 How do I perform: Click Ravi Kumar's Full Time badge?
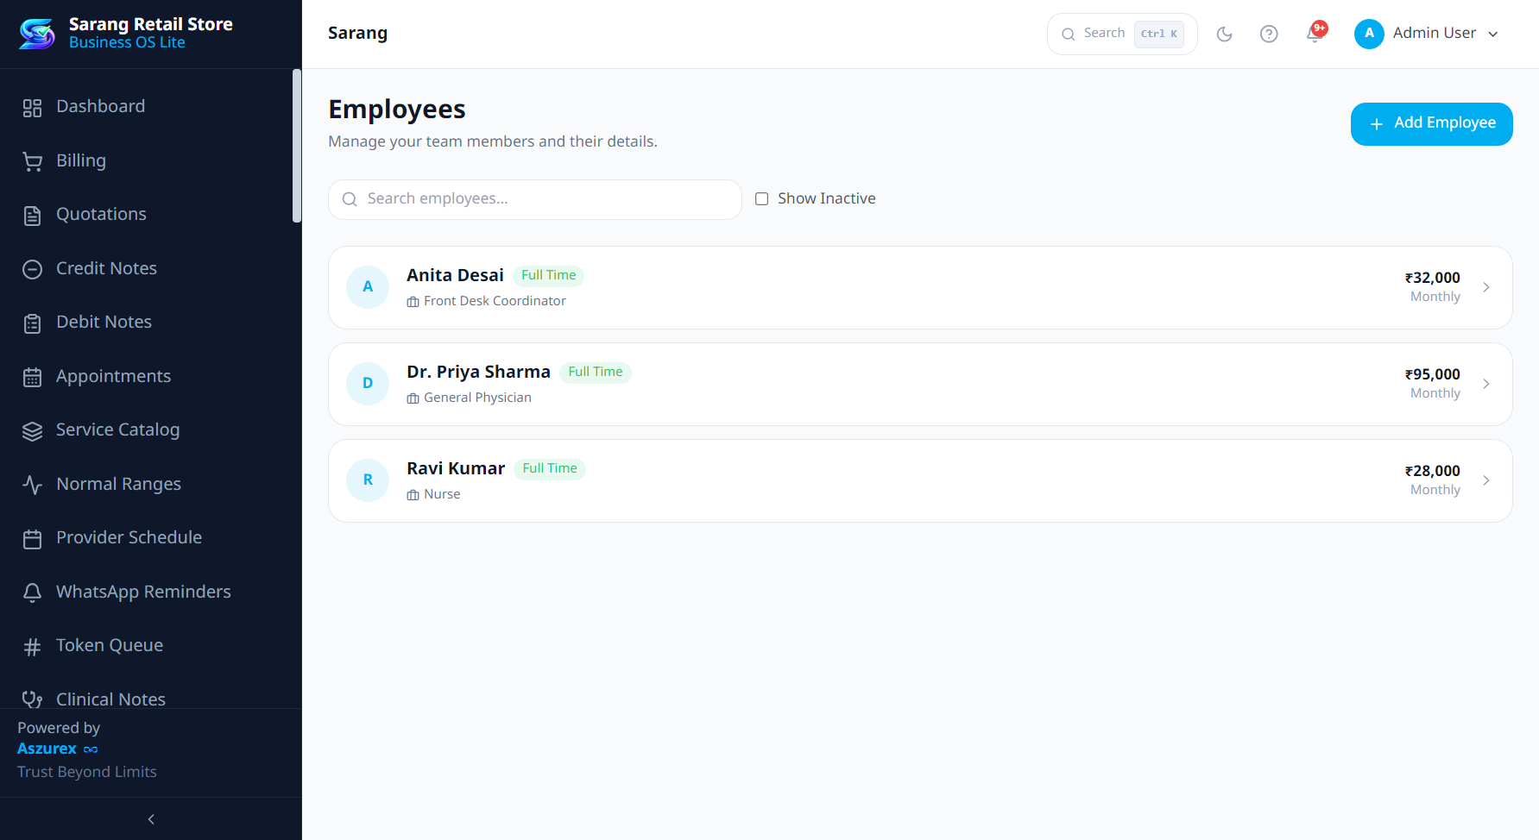[550, 468]
